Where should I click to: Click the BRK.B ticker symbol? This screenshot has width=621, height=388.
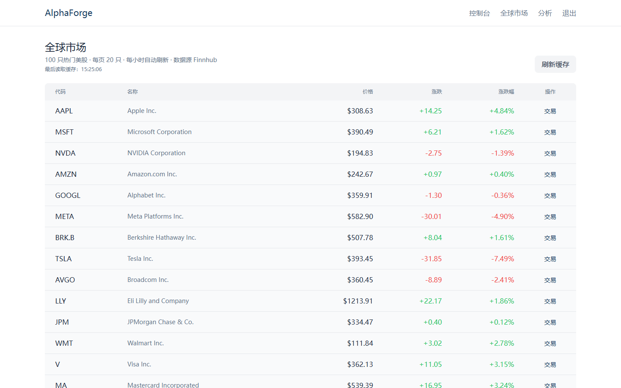65,238
